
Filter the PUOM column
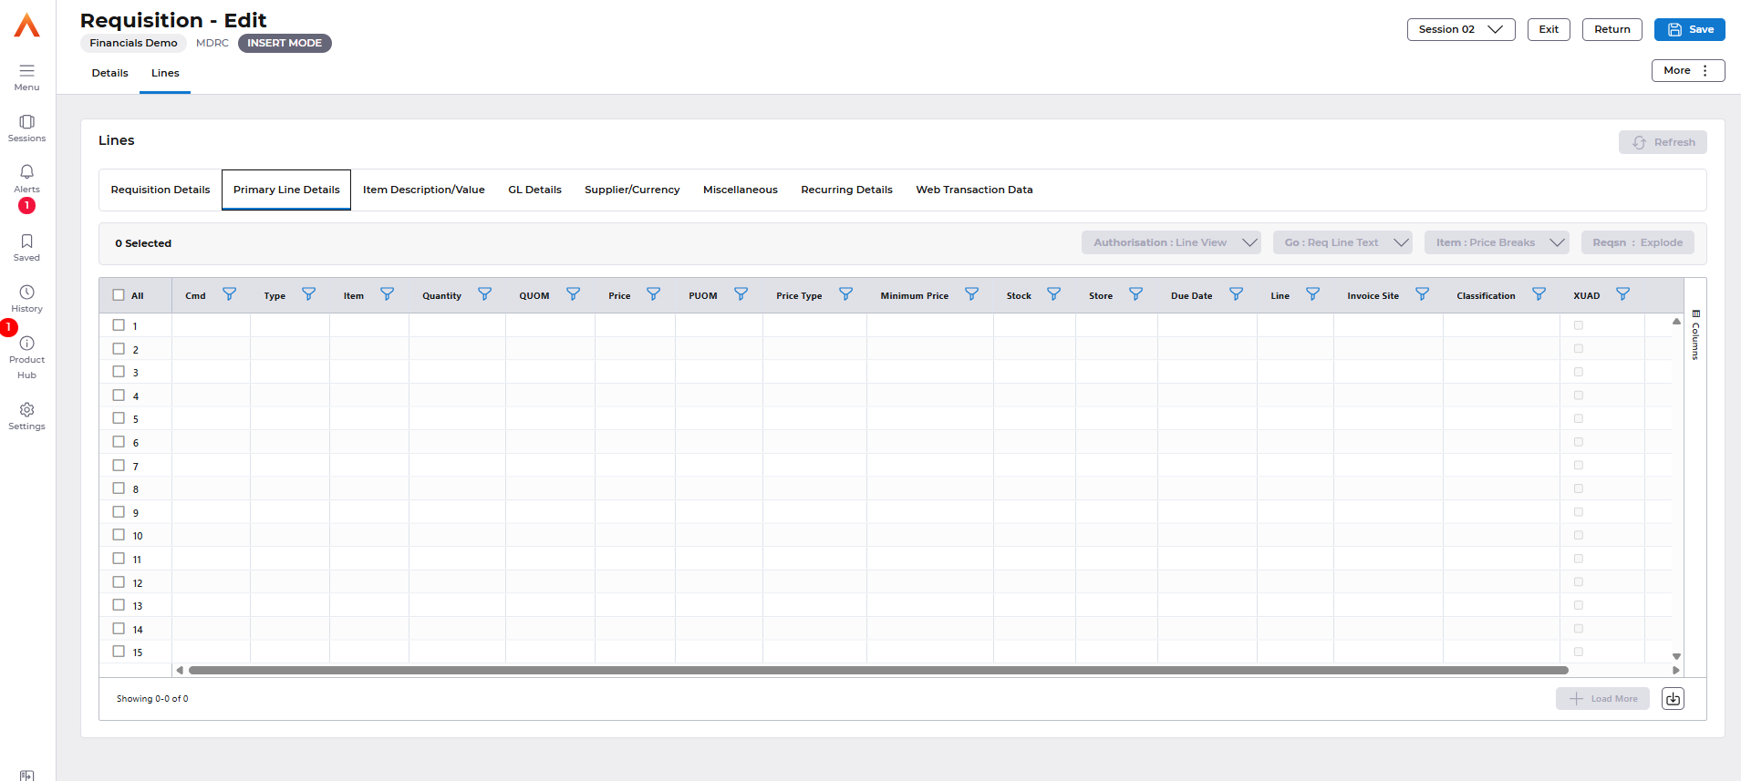[741, 294]
